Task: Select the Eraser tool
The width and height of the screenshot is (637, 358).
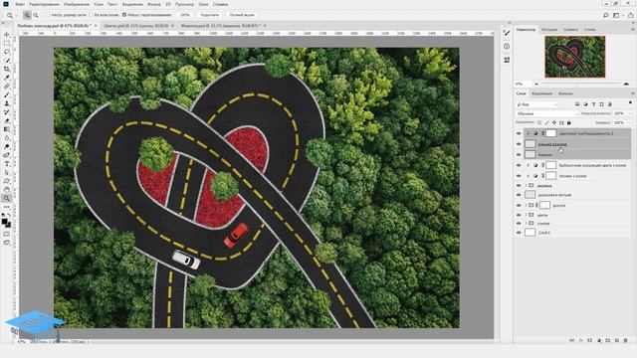Action: pyautogui.click(x=7, y=120)
